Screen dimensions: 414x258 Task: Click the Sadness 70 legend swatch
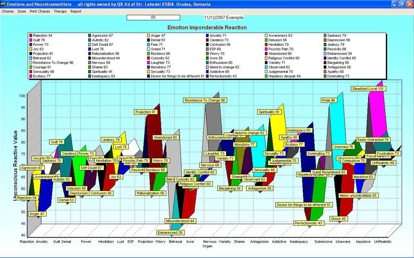[x=325, y=36]
